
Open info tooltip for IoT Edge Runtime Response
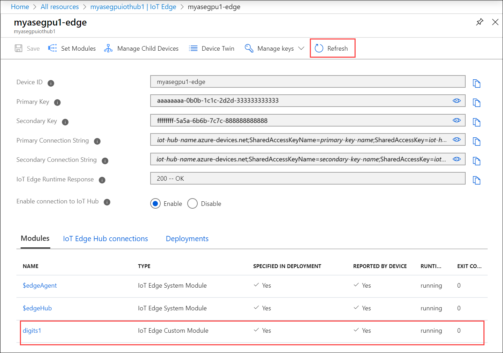pos(102,180)
